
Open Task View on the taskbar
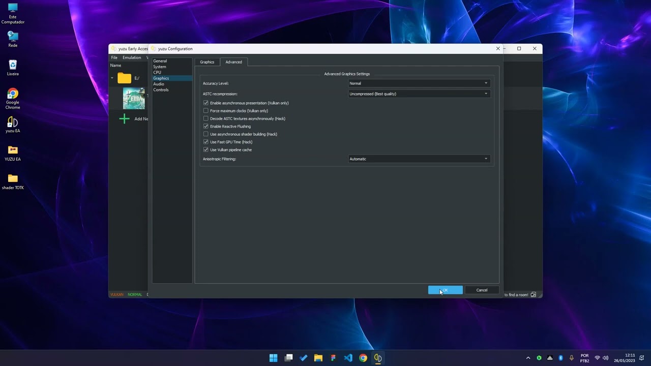coord(289,358)
